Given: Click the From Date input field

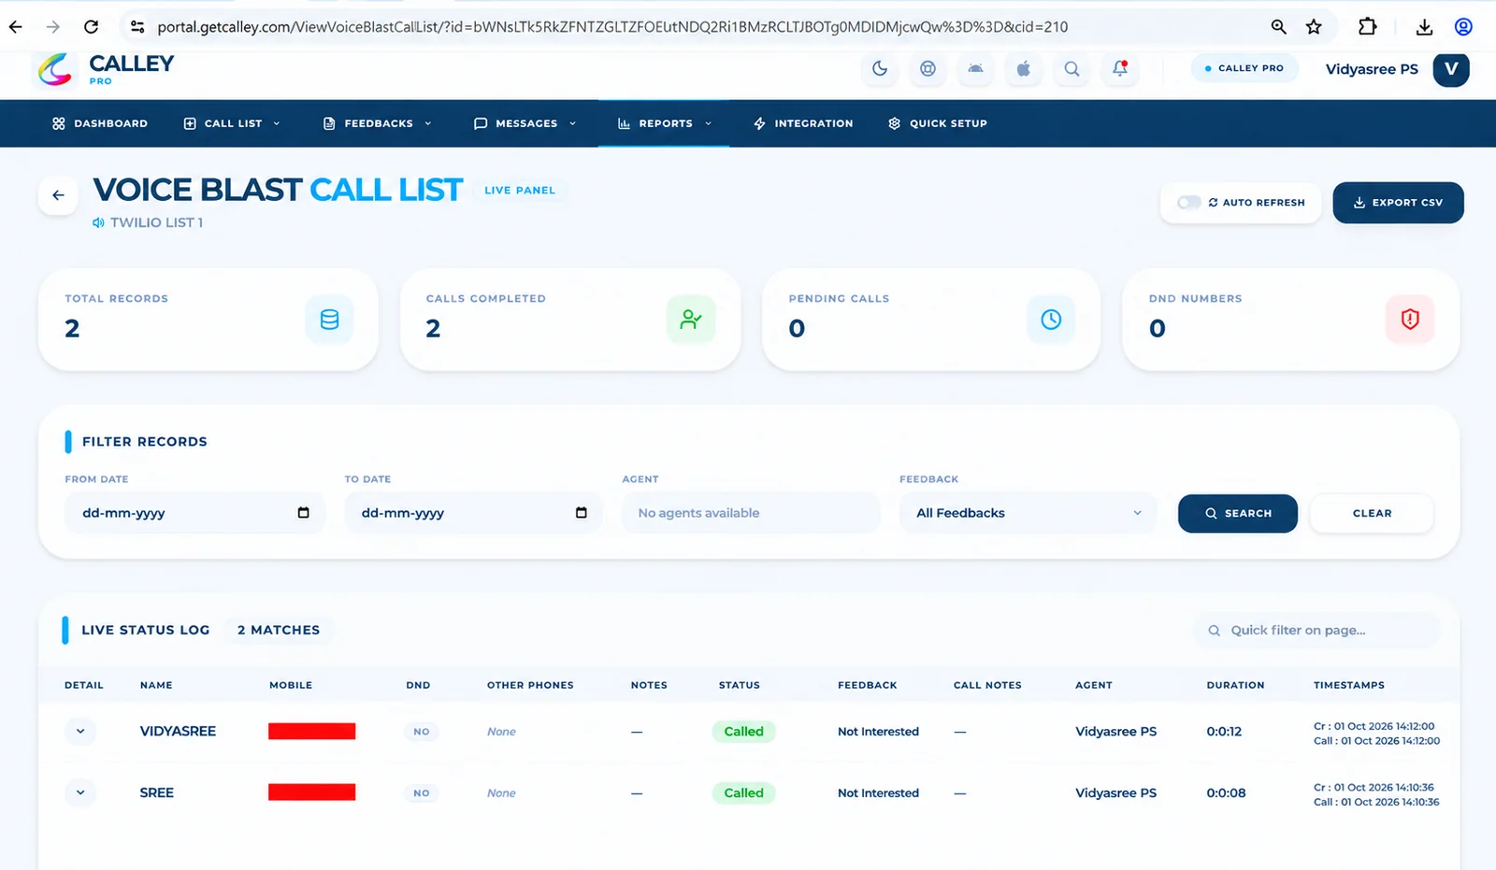Looking at the screenshot, I should (x=194, y=513).
